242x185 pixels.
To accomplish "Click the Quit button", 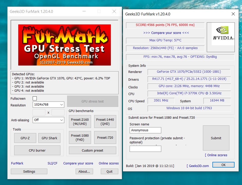I will 109,171.
